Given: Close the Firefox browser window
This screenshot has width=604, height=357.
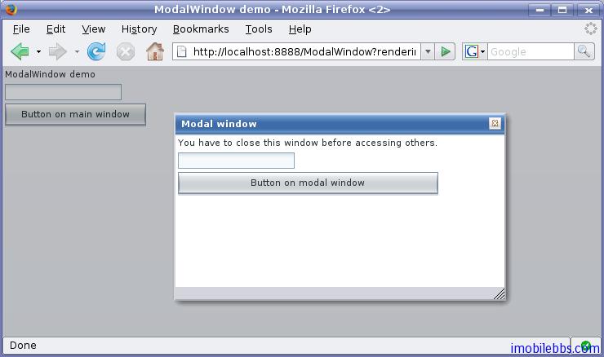Looking at the screenshot, I should coord(588,10).
